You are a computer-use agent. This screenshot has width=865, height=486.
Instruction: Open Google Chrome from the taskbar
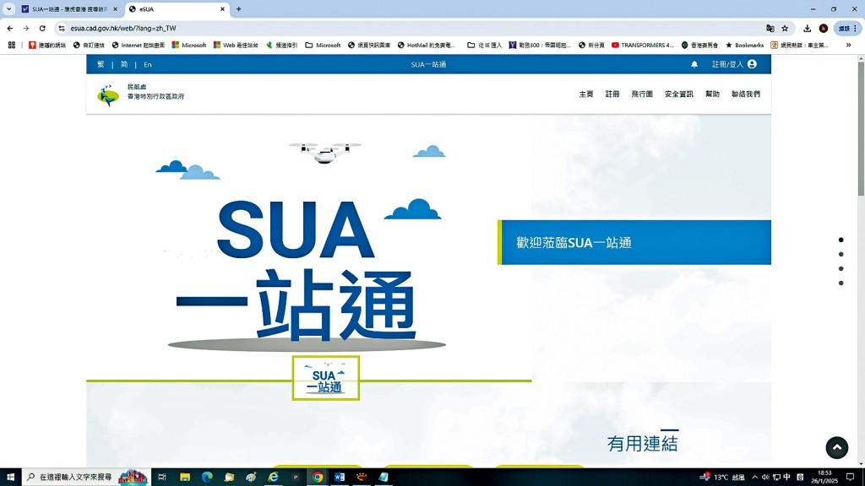(317, 477)
